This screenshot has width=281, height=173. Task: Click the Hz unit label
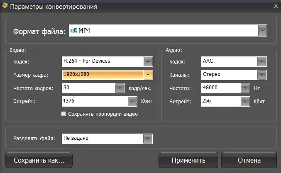tap(257, 88)
